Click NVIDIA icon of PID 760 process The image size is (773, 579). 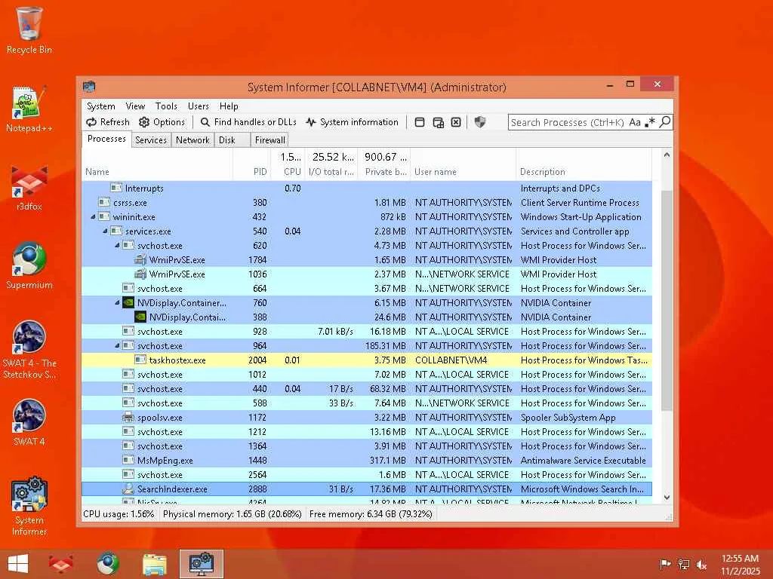click(128, 303)
